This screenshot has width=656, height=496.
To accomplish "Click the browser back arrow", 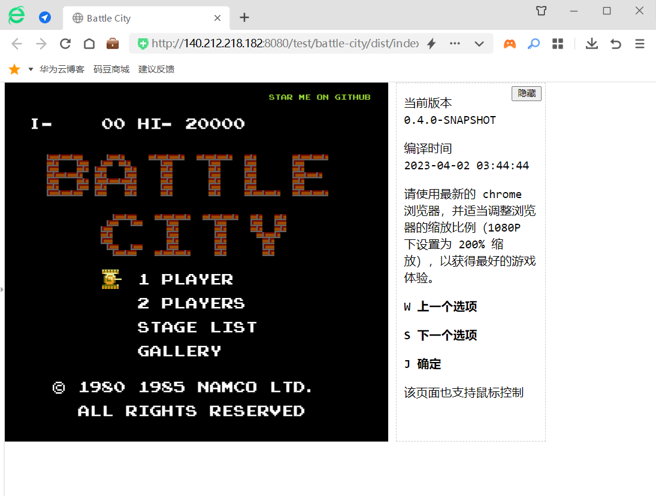I will coord(17,44).
